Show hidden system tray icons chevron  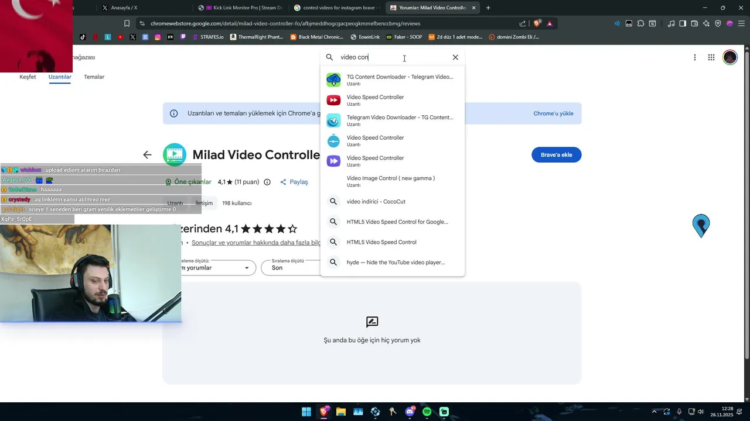point(654,412)
